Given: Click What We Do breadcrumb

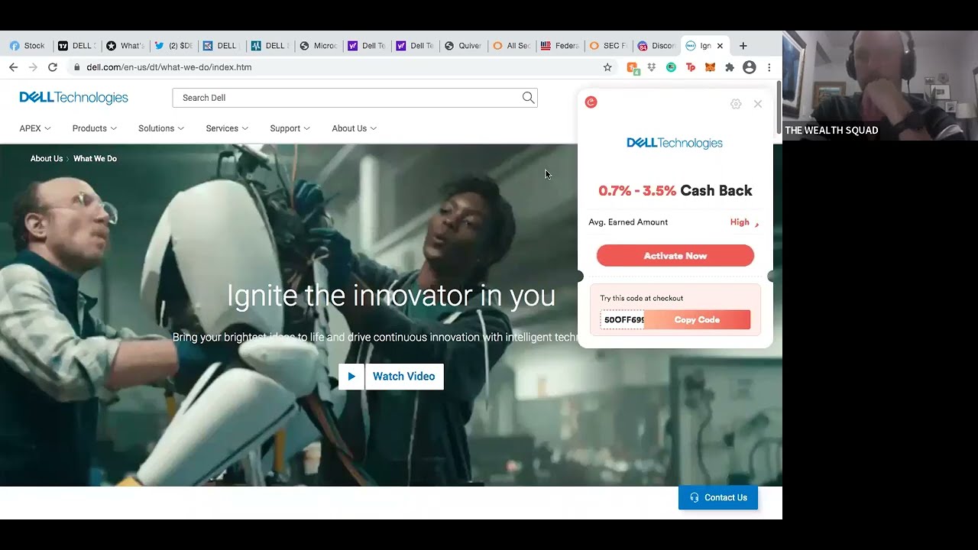Looking at the screenshot, I should [x=95, y=159].
